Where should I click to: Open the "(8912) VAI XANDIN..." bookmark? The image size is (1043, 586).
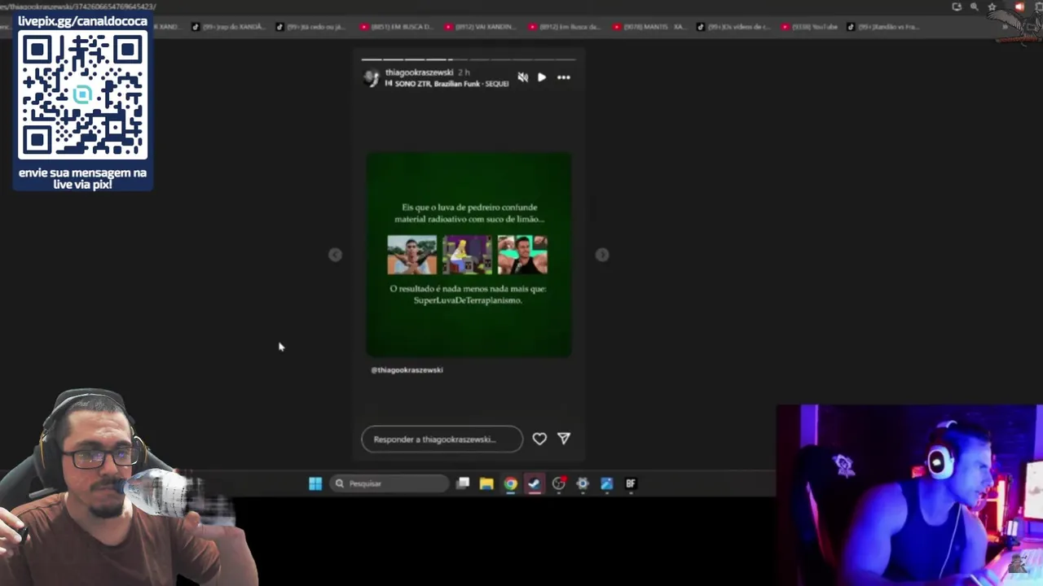(481, 27)
